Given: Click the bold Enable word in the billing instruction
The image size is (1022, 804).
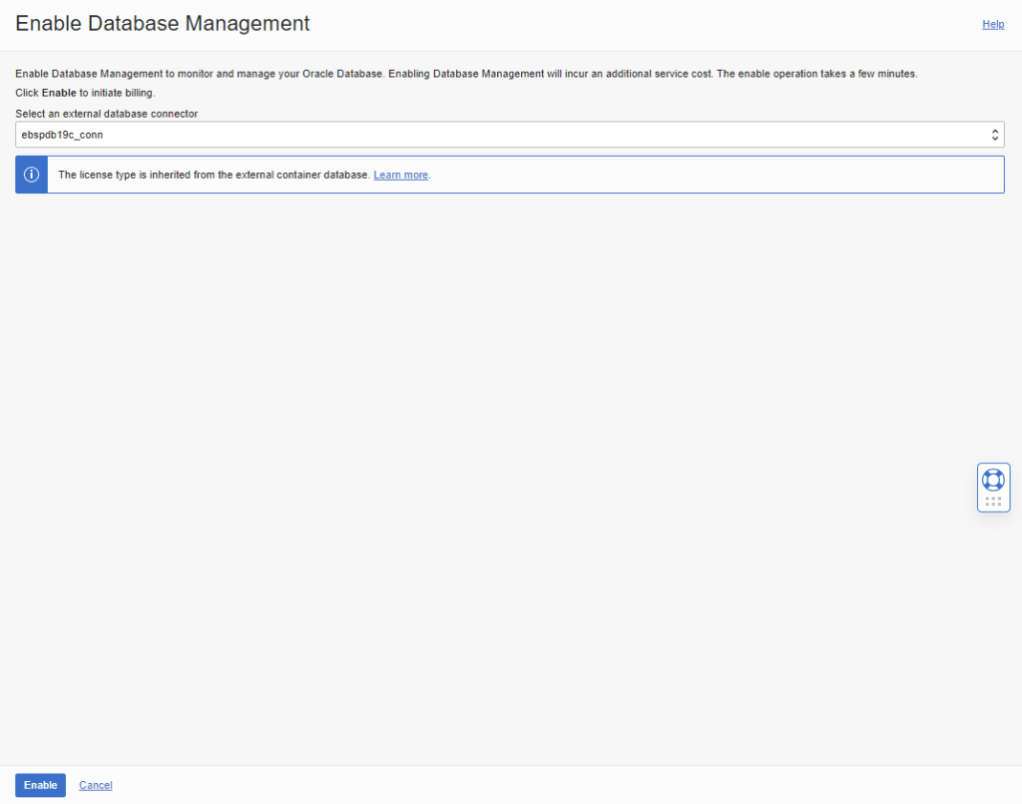Looking at the screenshot, I should pos(59,93).
